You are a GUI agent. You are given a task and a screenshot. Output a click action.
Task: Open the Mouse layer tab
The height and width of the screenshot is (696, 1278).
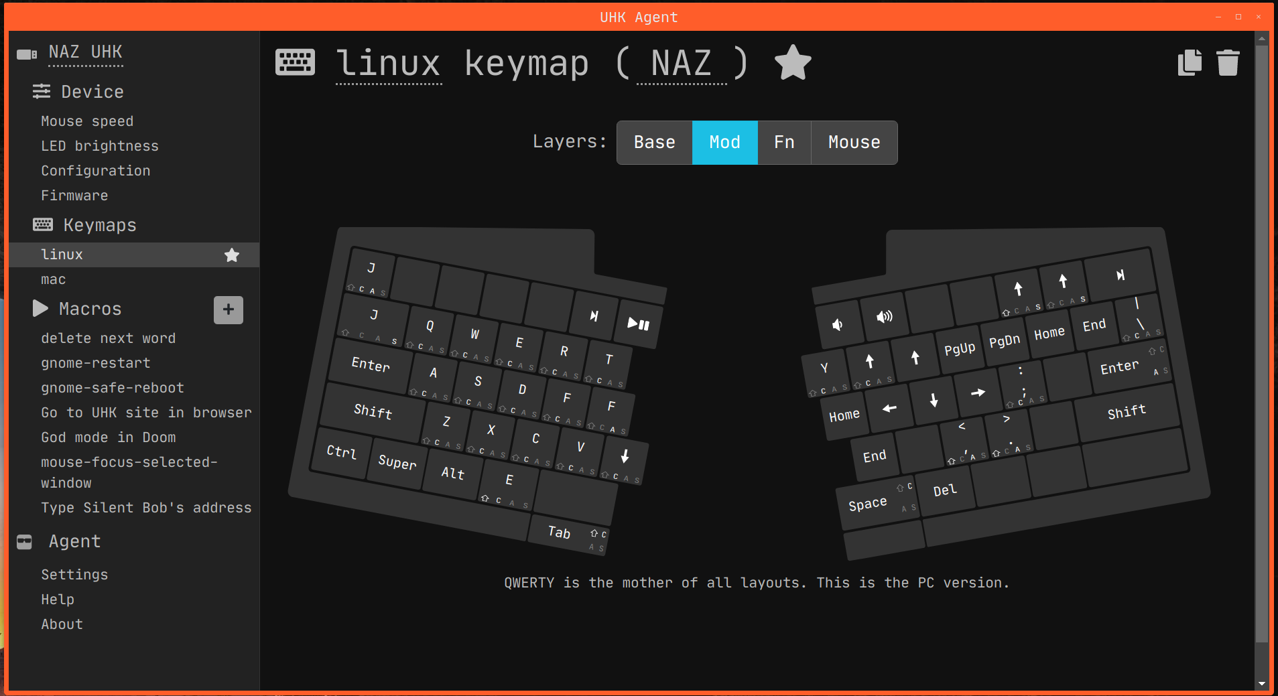tap(854, 142)
